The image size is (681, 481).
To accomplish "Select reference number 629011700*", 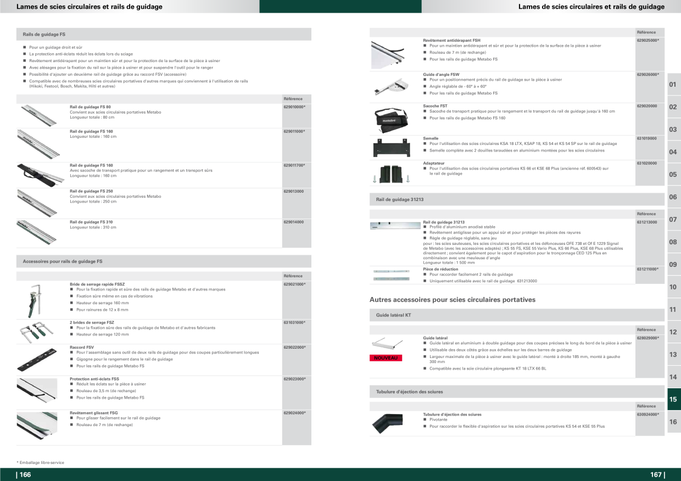I will click(294, 165).
